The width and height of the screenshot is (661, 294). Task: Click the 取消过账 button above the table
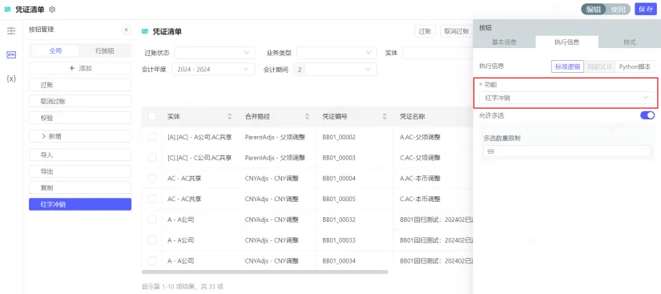pyautogui.click(x=456, y=31)
